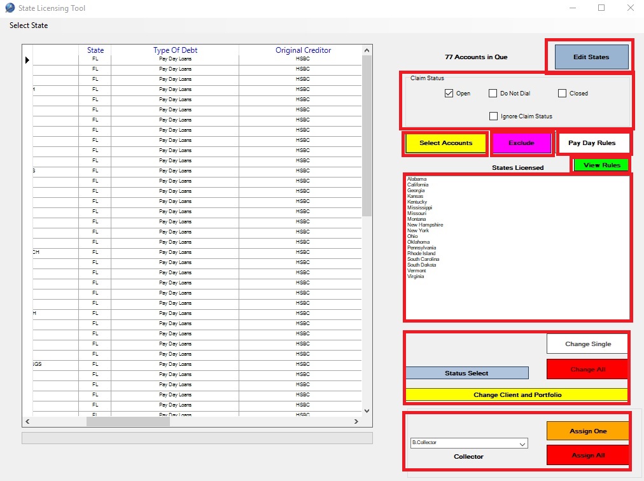Click the row selector arrow on first grid row
Screen dimensions: 644x481
click(26, 59)
